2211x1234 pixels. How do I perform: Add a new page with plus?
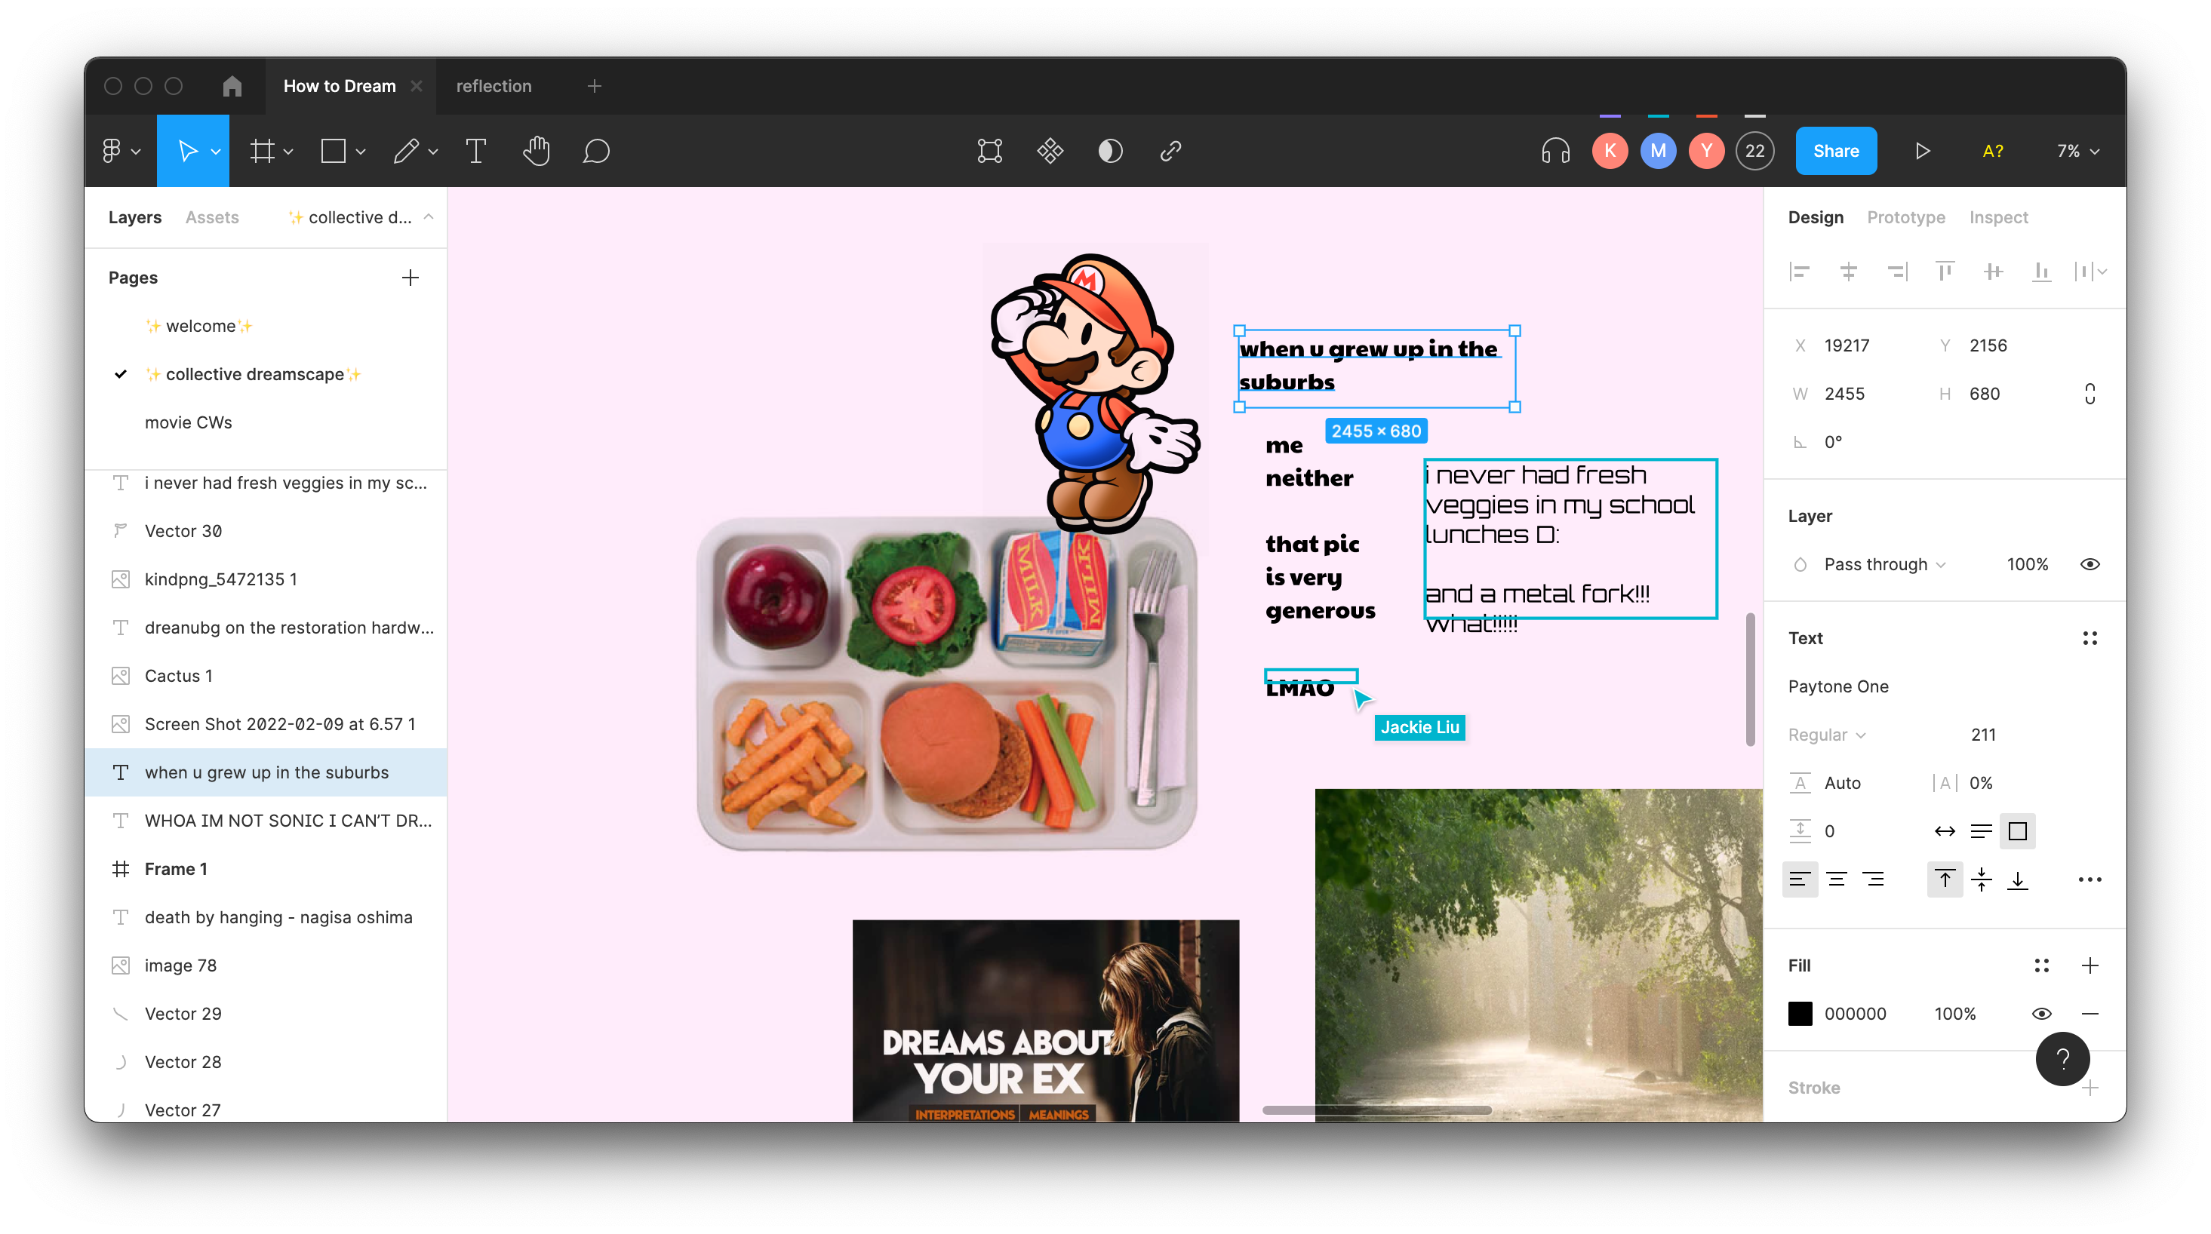[411, 277]
